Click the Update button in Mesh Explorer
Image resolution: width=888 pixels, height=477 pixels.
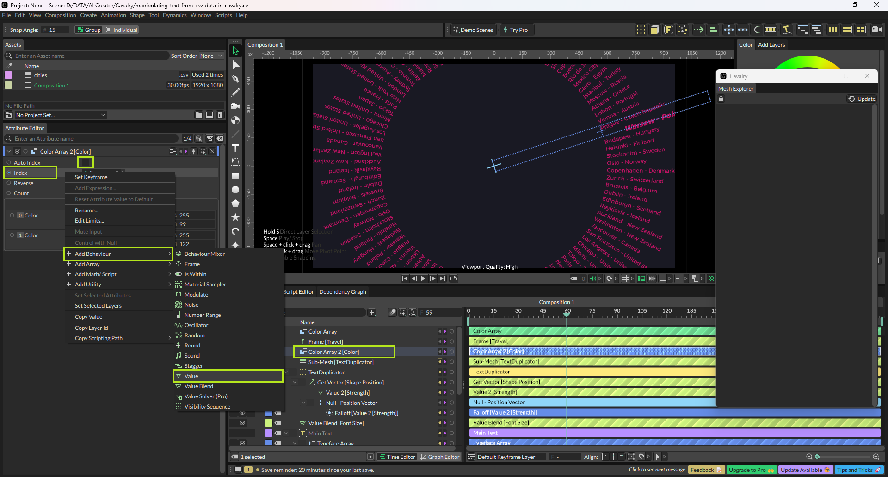tap(862, 99)
